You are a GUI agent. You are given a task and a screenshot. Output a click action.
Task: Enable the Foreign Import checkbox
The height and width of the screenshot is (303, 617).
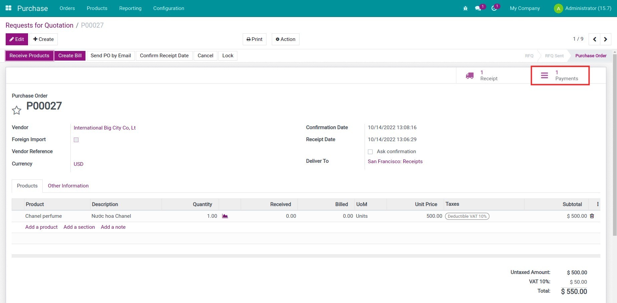tap(76, 140)
